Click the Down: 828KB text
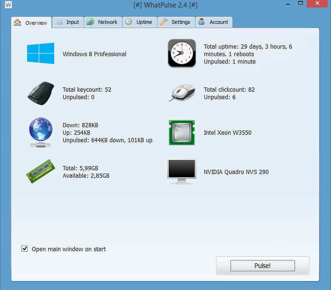331x290 pixels. pyautogui.click(x=80, y=125)
